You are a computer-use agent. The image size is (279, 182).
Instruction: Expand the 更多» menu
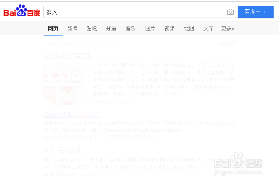pos(228,28)
